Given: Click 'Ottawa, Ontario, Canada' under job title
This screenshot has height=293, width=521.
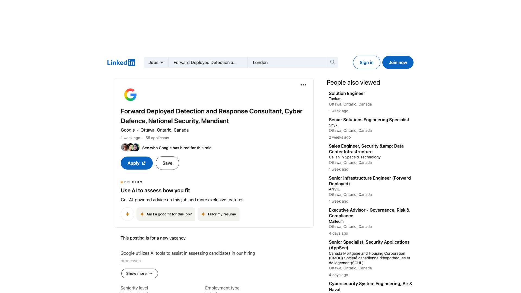Looking at the screenshot, I should [x=164, y=130].
